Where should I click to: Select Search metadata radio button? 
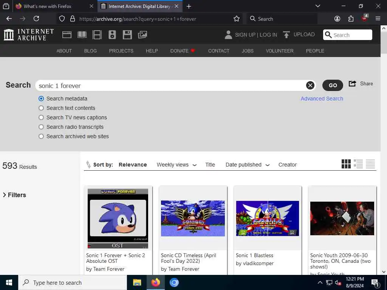pyautogui.click(x=41, y=99)
